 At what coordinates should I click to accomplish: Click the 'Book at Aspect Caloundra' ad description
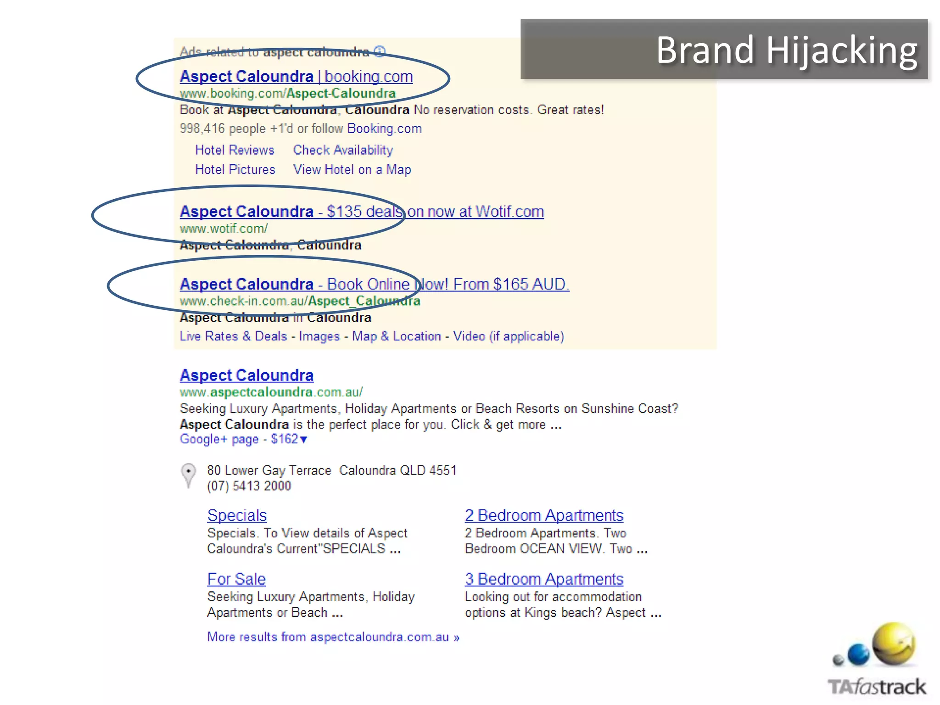click(x=392, y=110)
